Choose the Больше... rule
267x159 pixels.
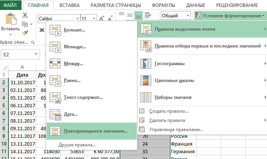point(92,30)
